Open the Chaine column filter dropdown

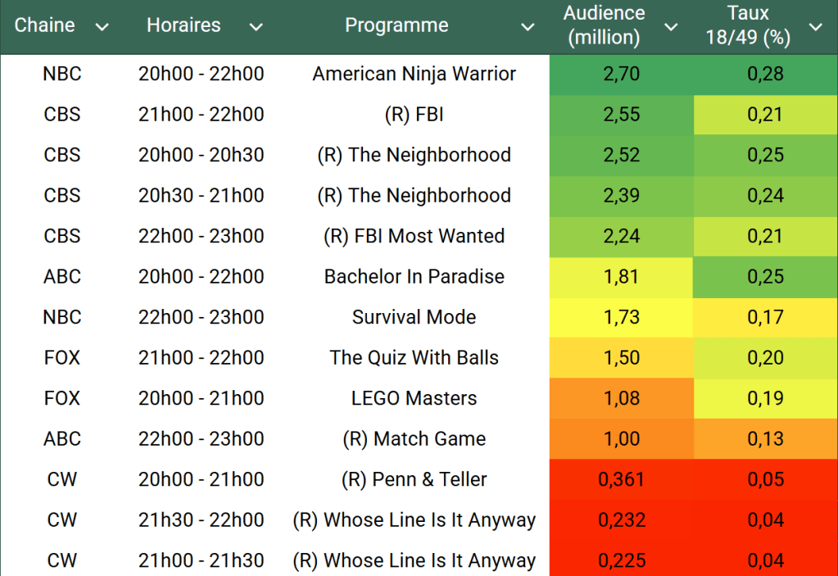pyautogui.click(x=102, y=27)
